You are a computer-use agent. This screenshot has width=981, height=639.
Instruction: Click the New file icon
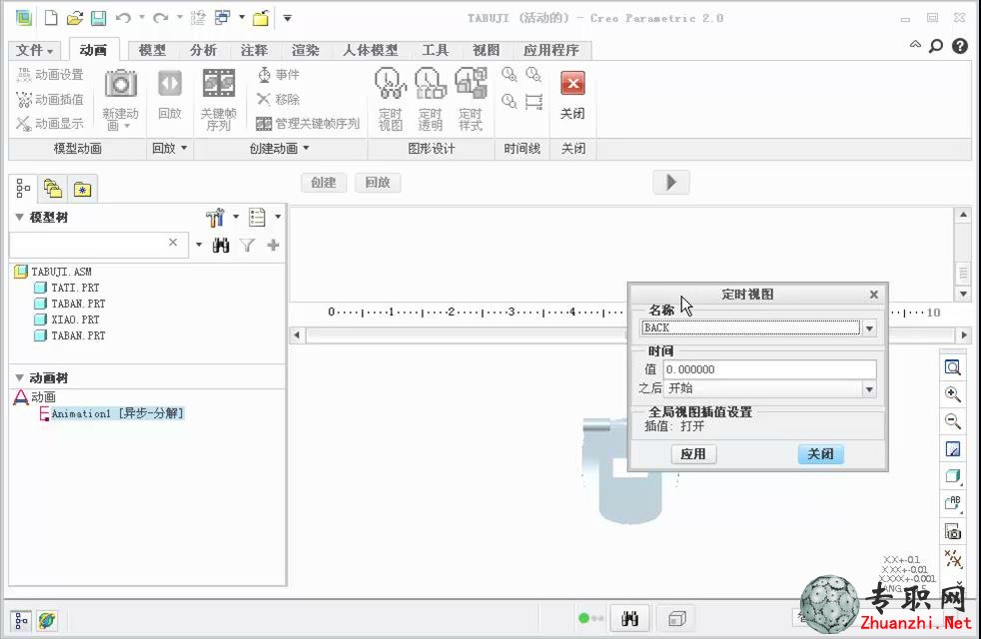tap(51, 18)
